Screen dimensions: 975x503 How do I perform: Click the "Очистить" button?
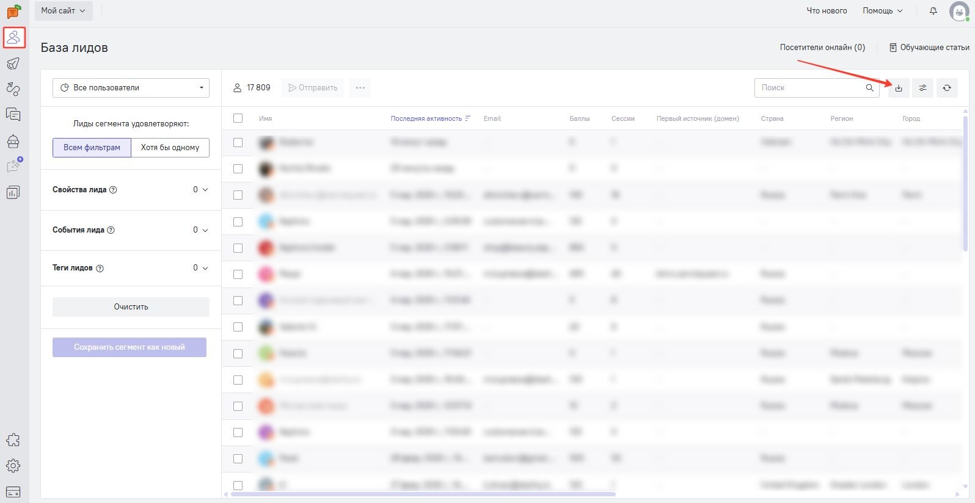point(131,307)
